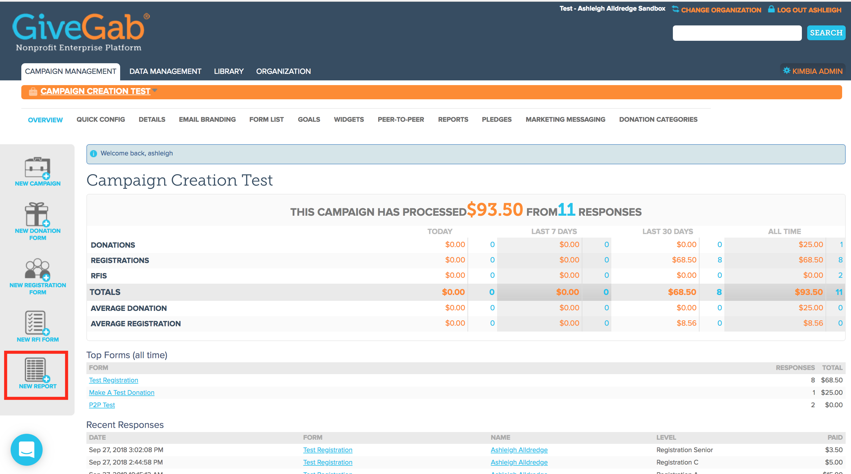Click the Welcome back, ashleigh message
Viewport: 851px width, 474px height.
click(x=136, y=153)
